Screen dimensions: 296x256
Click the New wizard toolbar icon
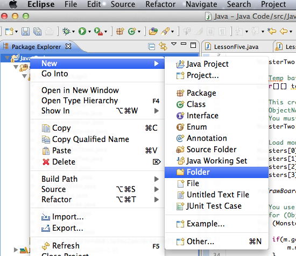coord(9,31)
